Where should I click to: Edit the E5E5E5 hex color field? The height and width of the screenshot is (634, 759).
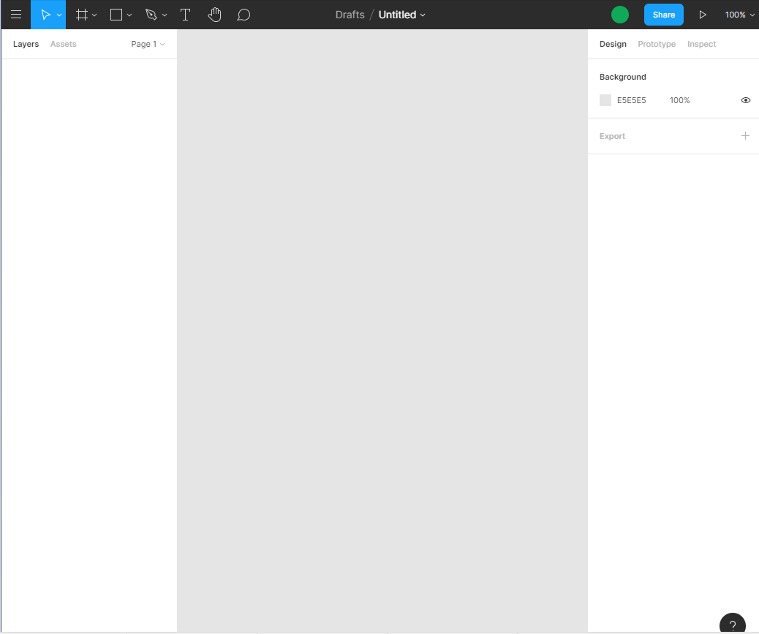tap(631, 100)
